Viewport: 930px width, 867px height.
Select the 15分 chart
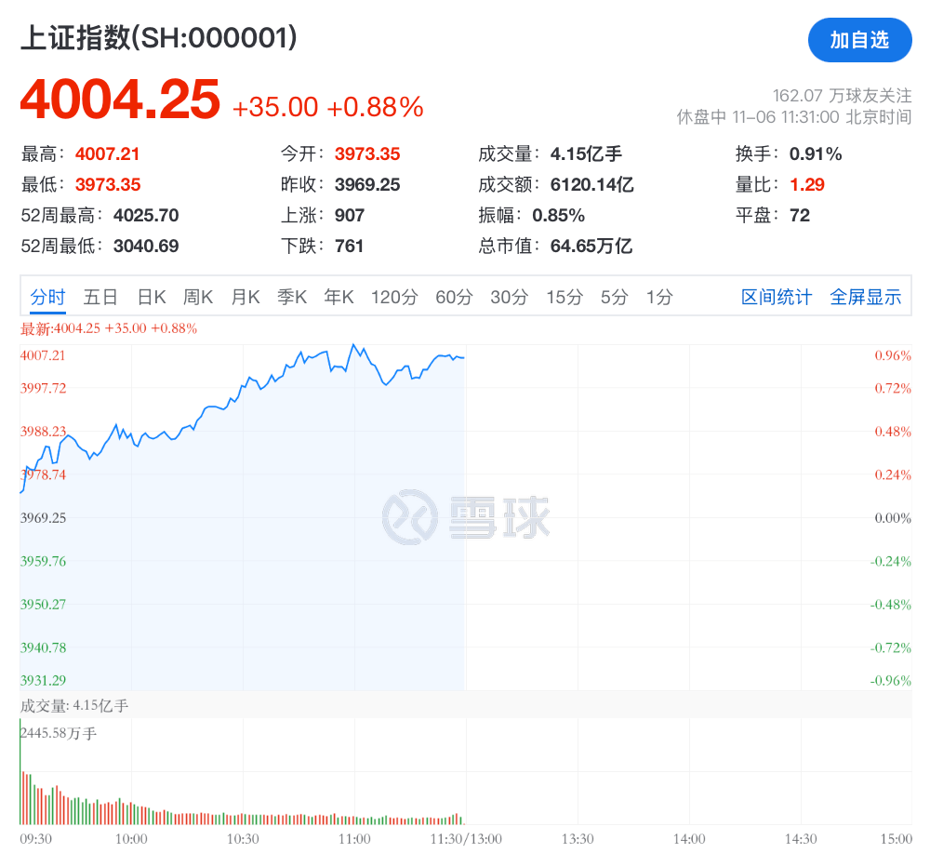coord(563,297)
